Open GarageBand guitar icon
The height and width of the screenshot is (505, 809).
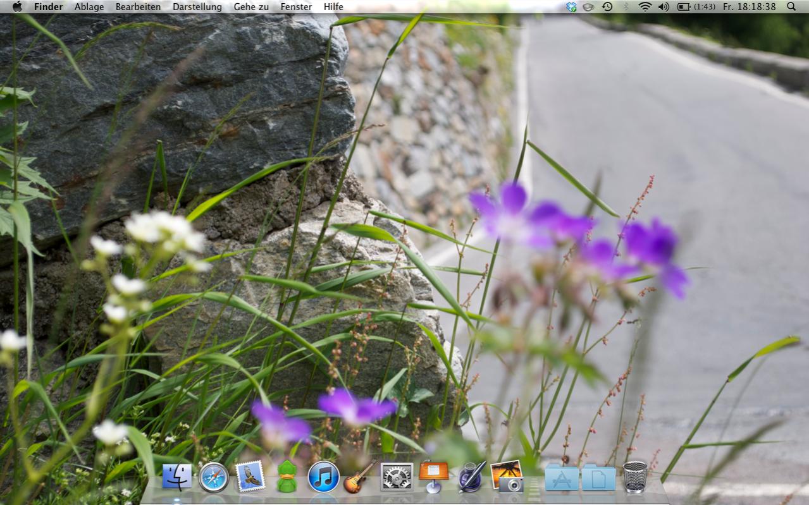pyautogui.click(x=360, y=477)
